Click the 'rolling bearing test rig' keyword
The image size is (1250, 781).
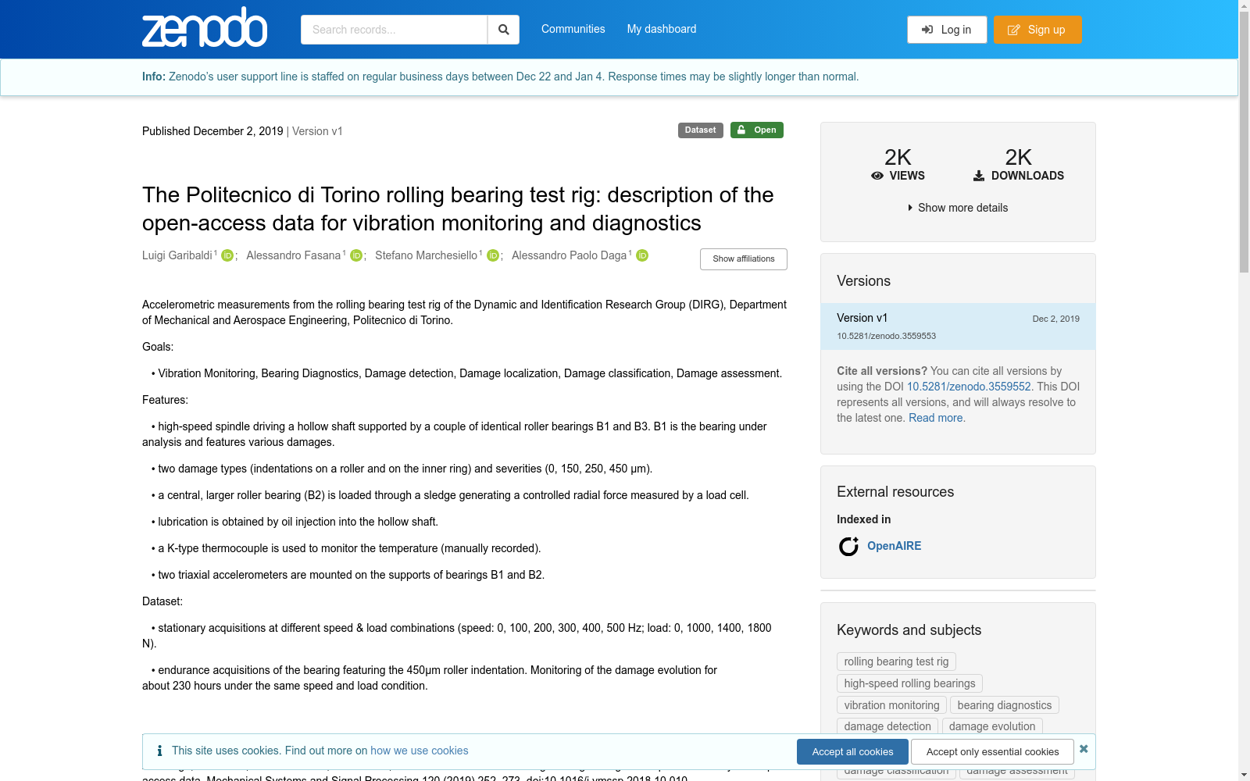(x=896, y=662)
